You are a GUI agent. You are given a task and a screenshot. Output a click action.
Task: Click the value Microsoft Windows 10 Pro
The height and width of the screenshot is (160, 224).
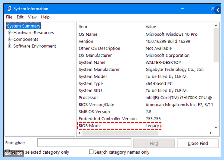171,34
